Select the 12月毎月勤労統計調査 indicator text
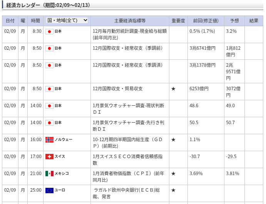The height and width of the screenshot is (204, 266). pyautogui.click(x=129, y=34)
